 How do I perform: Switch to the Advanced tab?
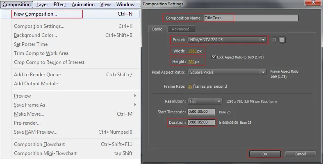181,29
